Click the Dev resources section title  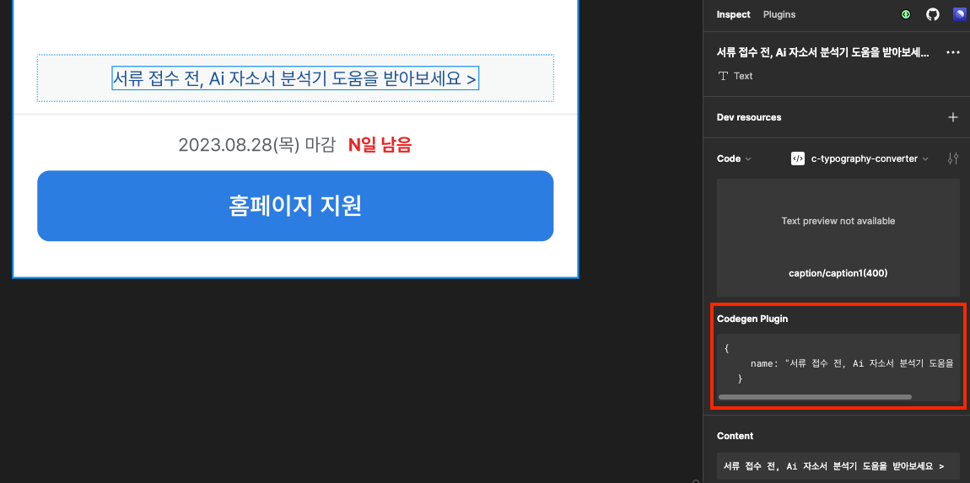pyautogui.click(x=748, y=117)
